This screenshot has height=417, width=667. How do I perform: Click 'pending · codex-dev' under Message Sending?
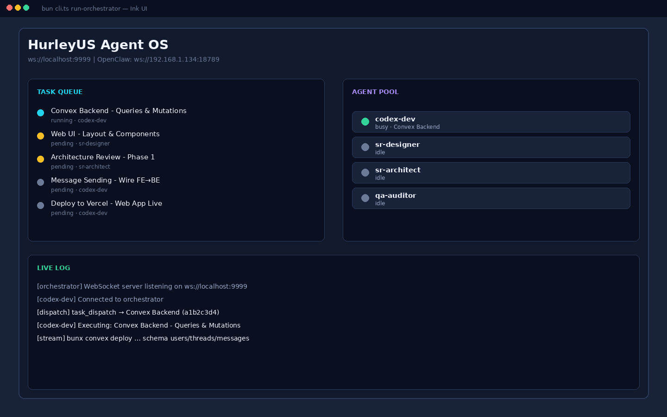tap(79, 190)
